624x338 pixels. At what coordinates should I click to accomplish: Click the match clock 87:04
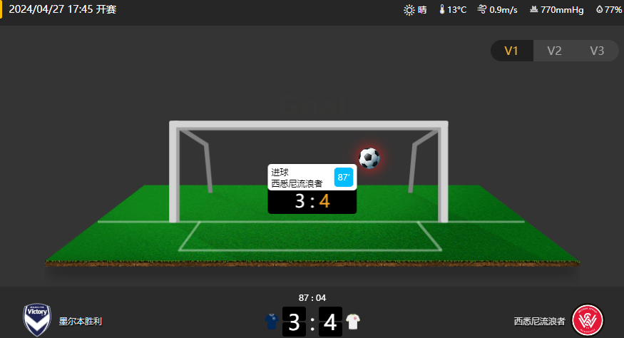tap(312, 298)
